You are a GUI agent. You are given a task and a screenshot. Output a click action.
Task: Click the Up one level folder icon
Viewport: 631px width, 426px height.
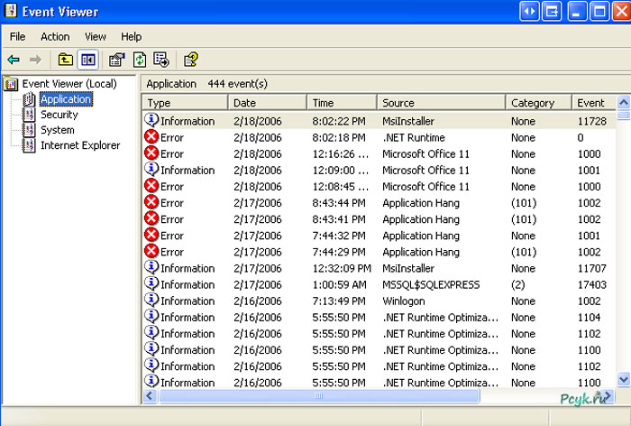65,60
